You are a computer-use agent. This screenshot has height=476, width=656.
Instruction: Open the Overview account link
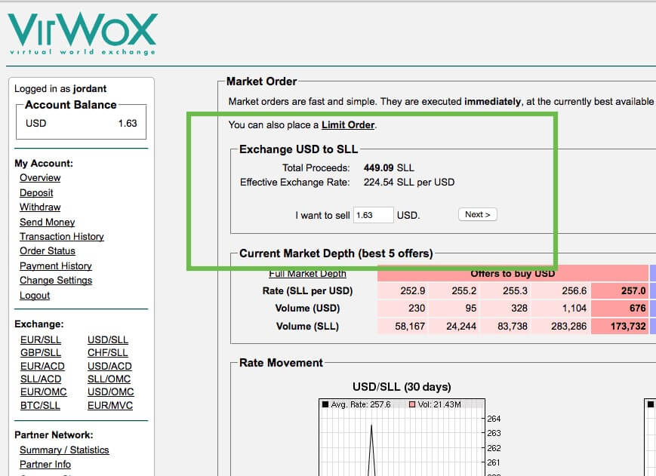coord(40,177)
